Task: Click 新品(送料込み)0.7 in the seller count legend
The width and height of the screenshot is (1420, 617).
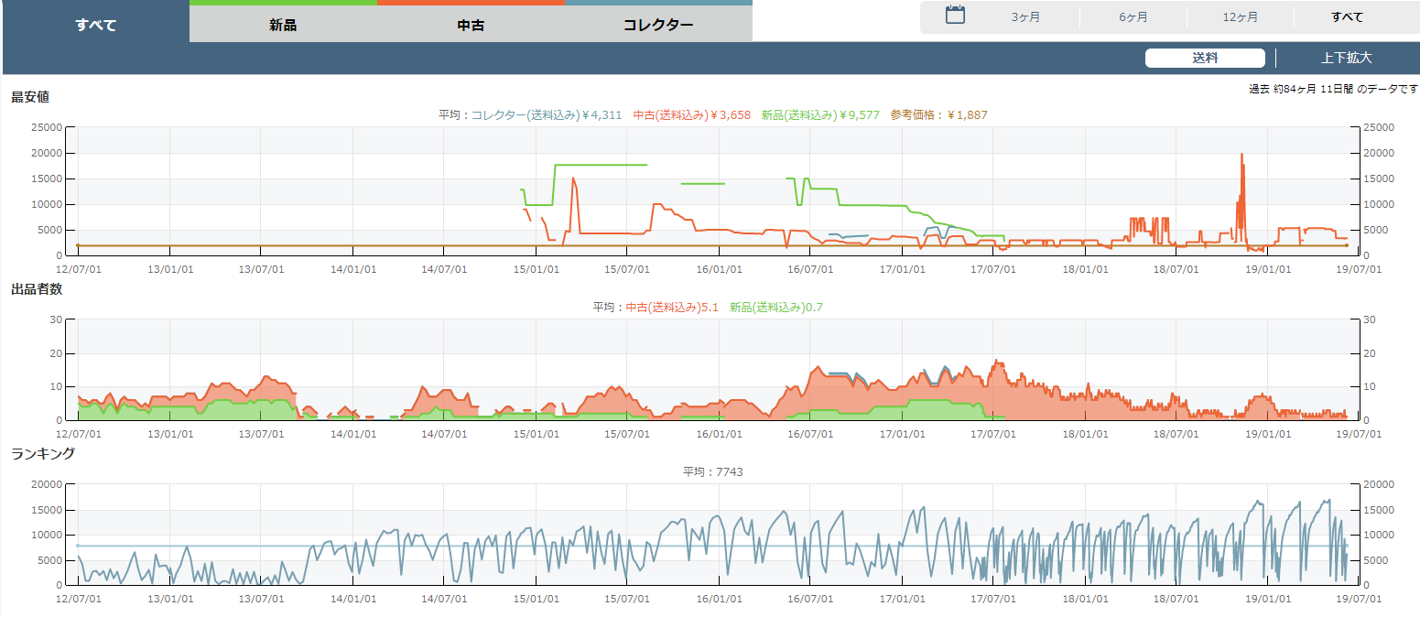Action: [x=775, y=308]
